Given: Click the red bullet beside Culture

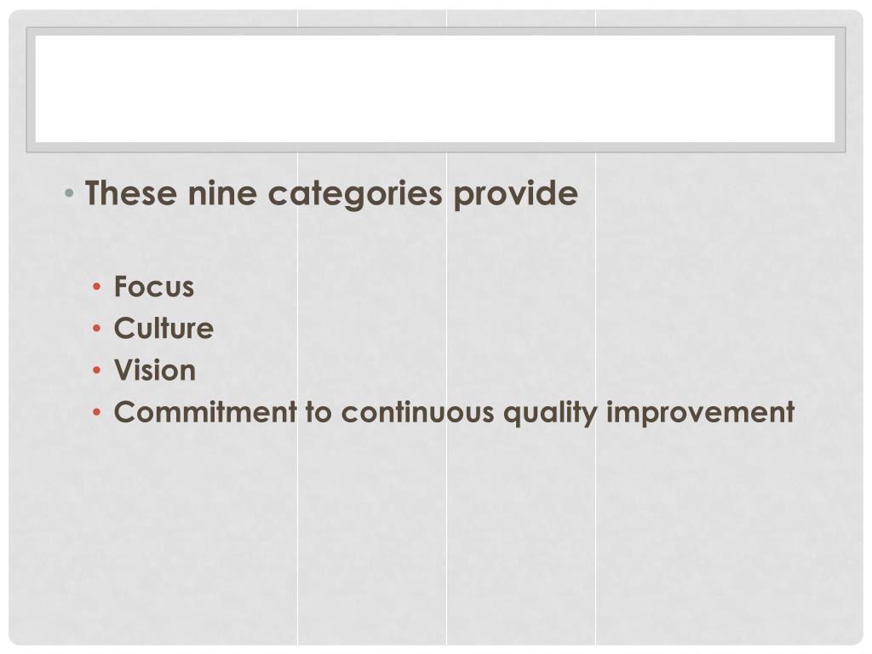Looking at the screenshot, I should 97,329.
